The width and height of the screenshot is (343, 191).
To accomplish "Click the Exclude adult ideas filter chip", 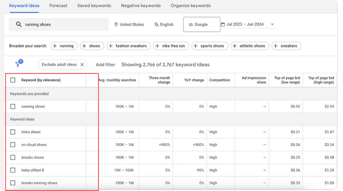I will click(x=62, y=65).
